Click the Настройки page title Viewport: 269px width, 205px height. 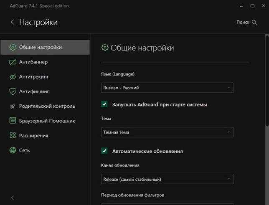pos(38,22)
